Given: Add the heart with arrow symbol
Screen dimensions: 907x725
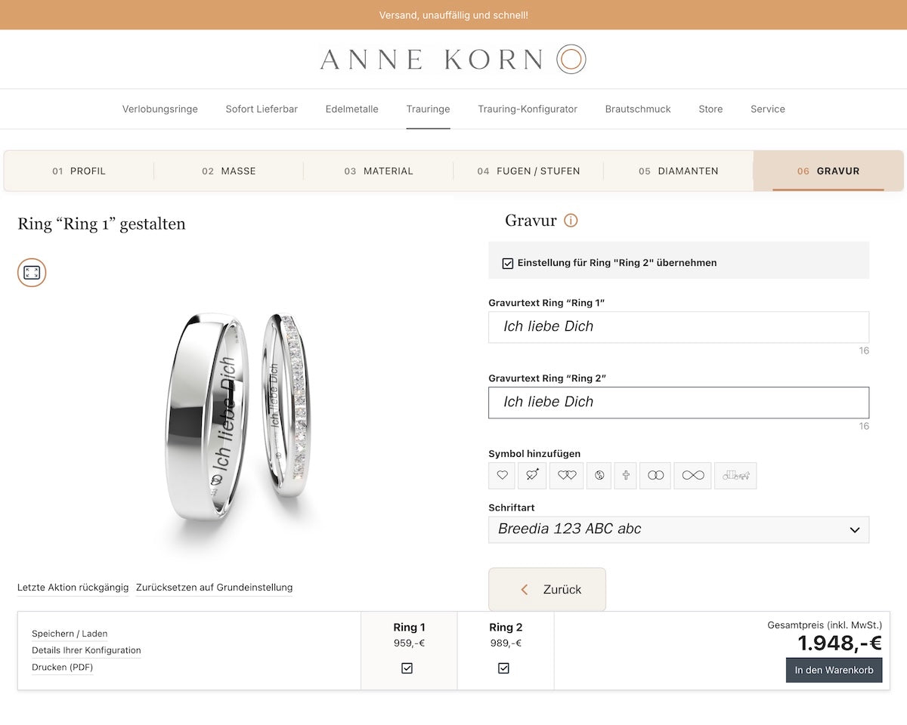Looking at the screenshot, I should (x=532, y=475).
